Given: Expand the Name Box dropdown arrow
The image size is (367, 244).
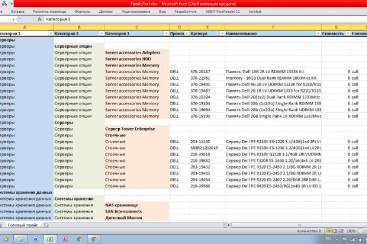Looking at the screenshot, I should [13, 19].
